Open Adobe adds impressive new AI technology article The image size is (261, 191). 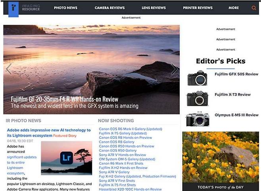(x=49, y=133)
